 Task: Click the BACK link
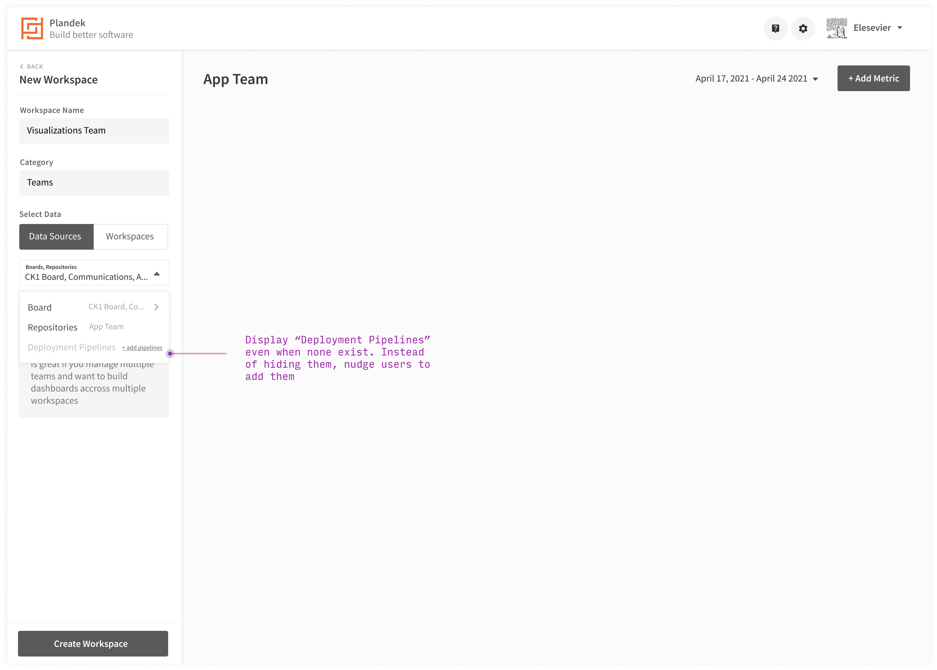point(35,66)
